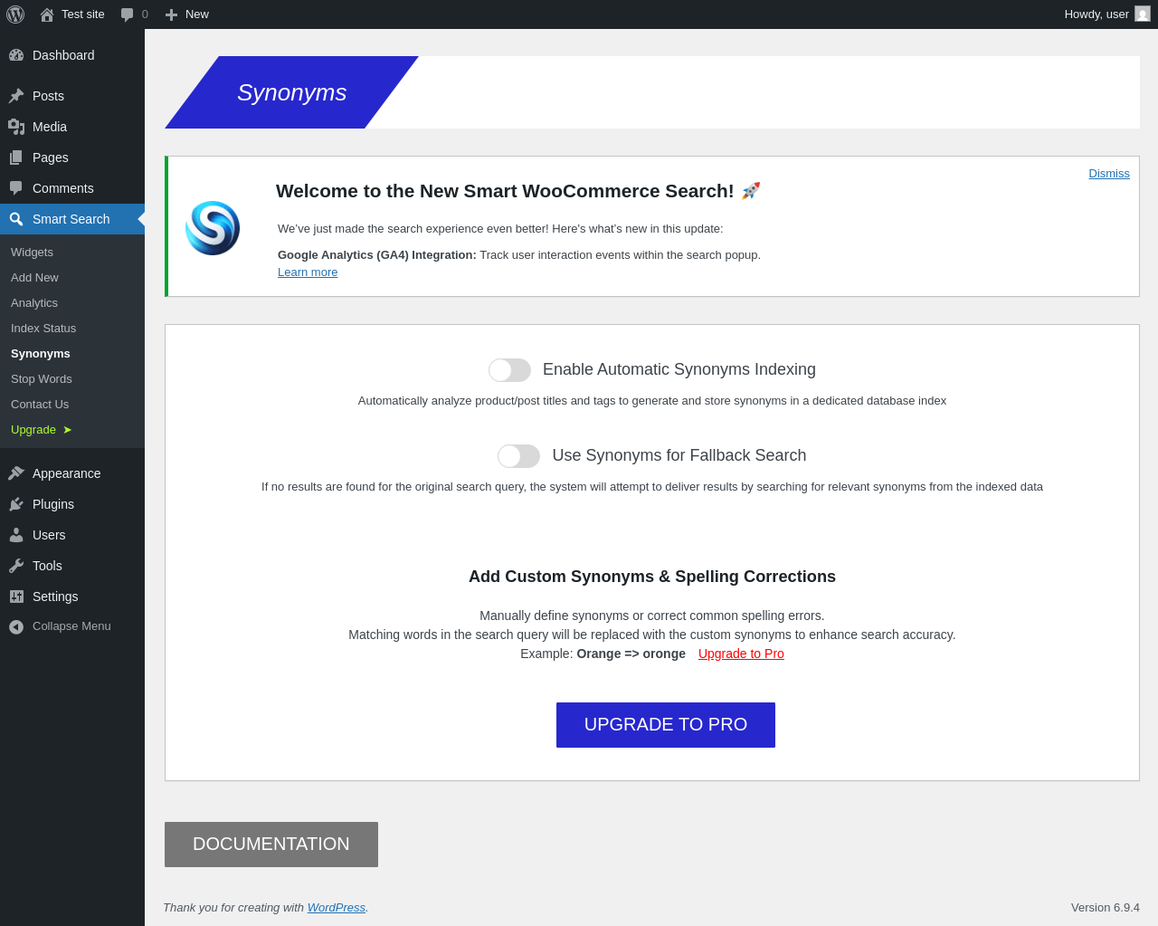Click the Plugins plug icon
1158x926 pixels.
[16, 504]
